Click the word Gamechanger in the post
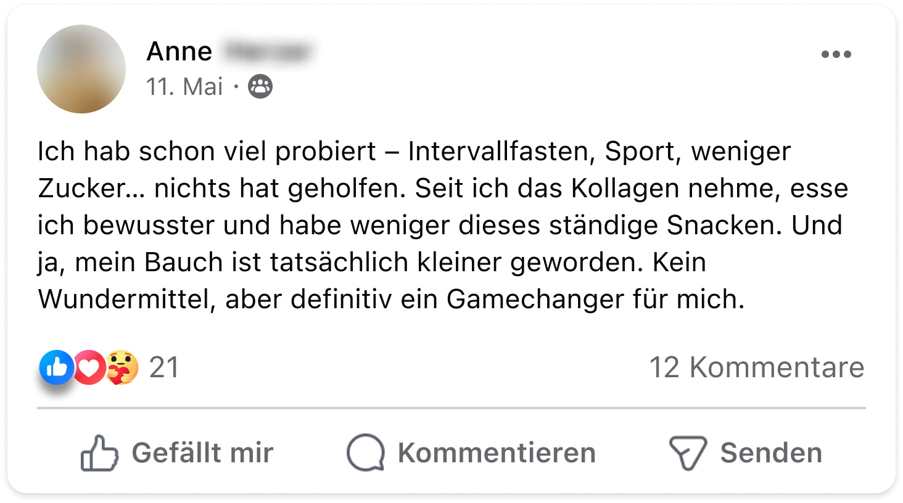This screenshot has height=503, width=903. (535, 300)
